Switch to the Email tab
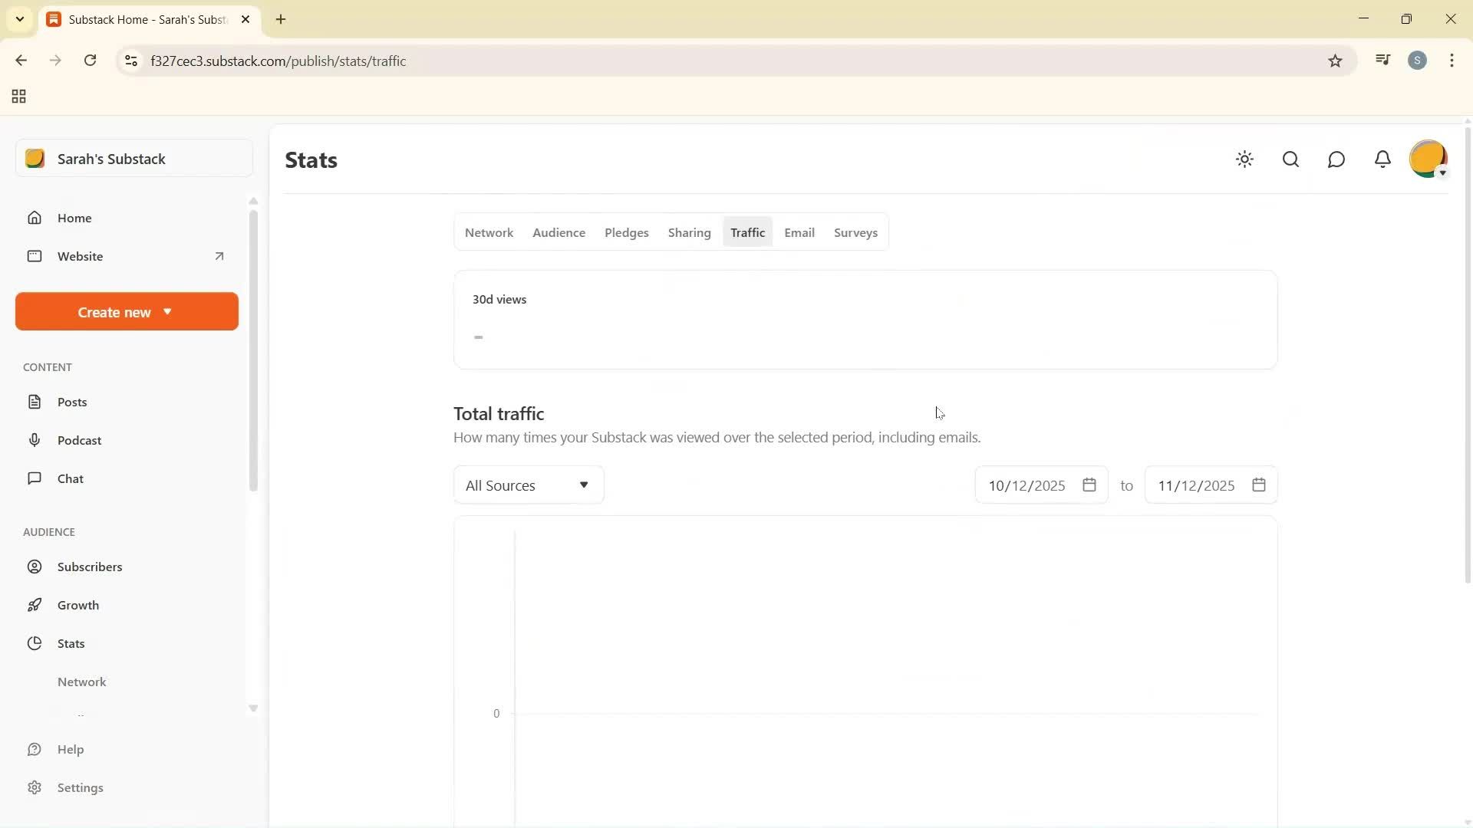Viewport: 1473px width, 828px height. point(799,232)
